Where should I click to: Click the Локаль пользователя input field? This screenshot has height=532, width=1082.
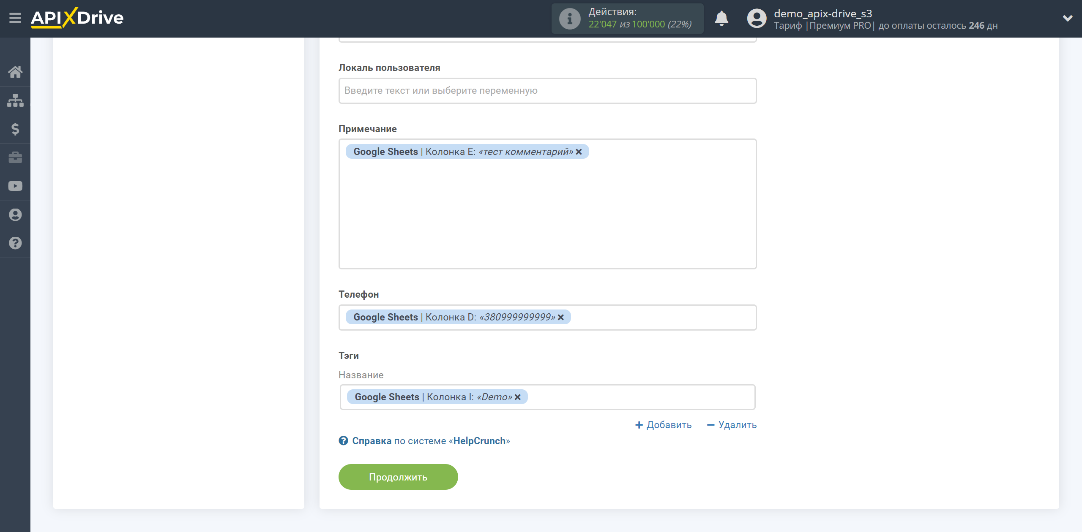point(547,91)
